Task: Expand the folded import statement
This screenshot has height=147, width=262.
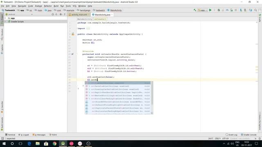Action: pos(88,29)
